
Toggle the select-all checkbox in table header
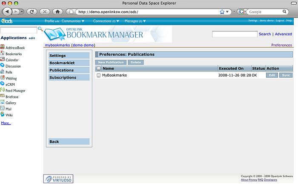point(98,68)
